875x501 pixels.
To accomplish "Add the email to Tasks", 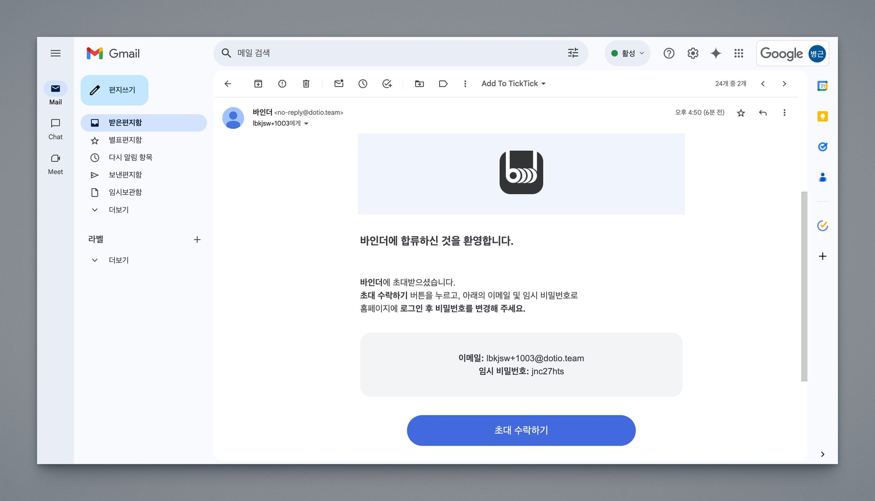I will pos(387,84).
